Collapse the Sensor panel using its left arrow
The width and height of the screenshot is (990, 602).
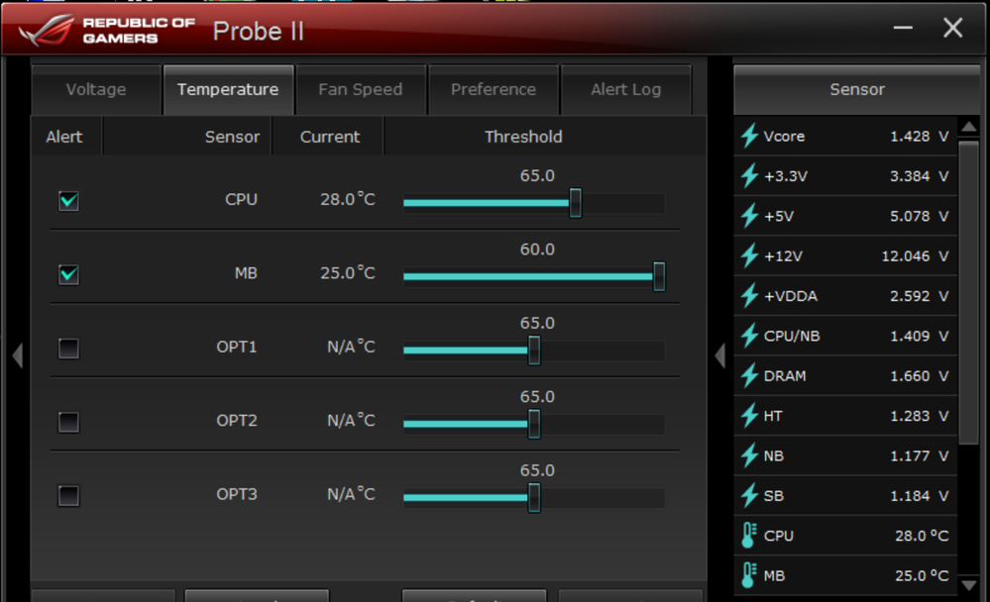point(719,355)
